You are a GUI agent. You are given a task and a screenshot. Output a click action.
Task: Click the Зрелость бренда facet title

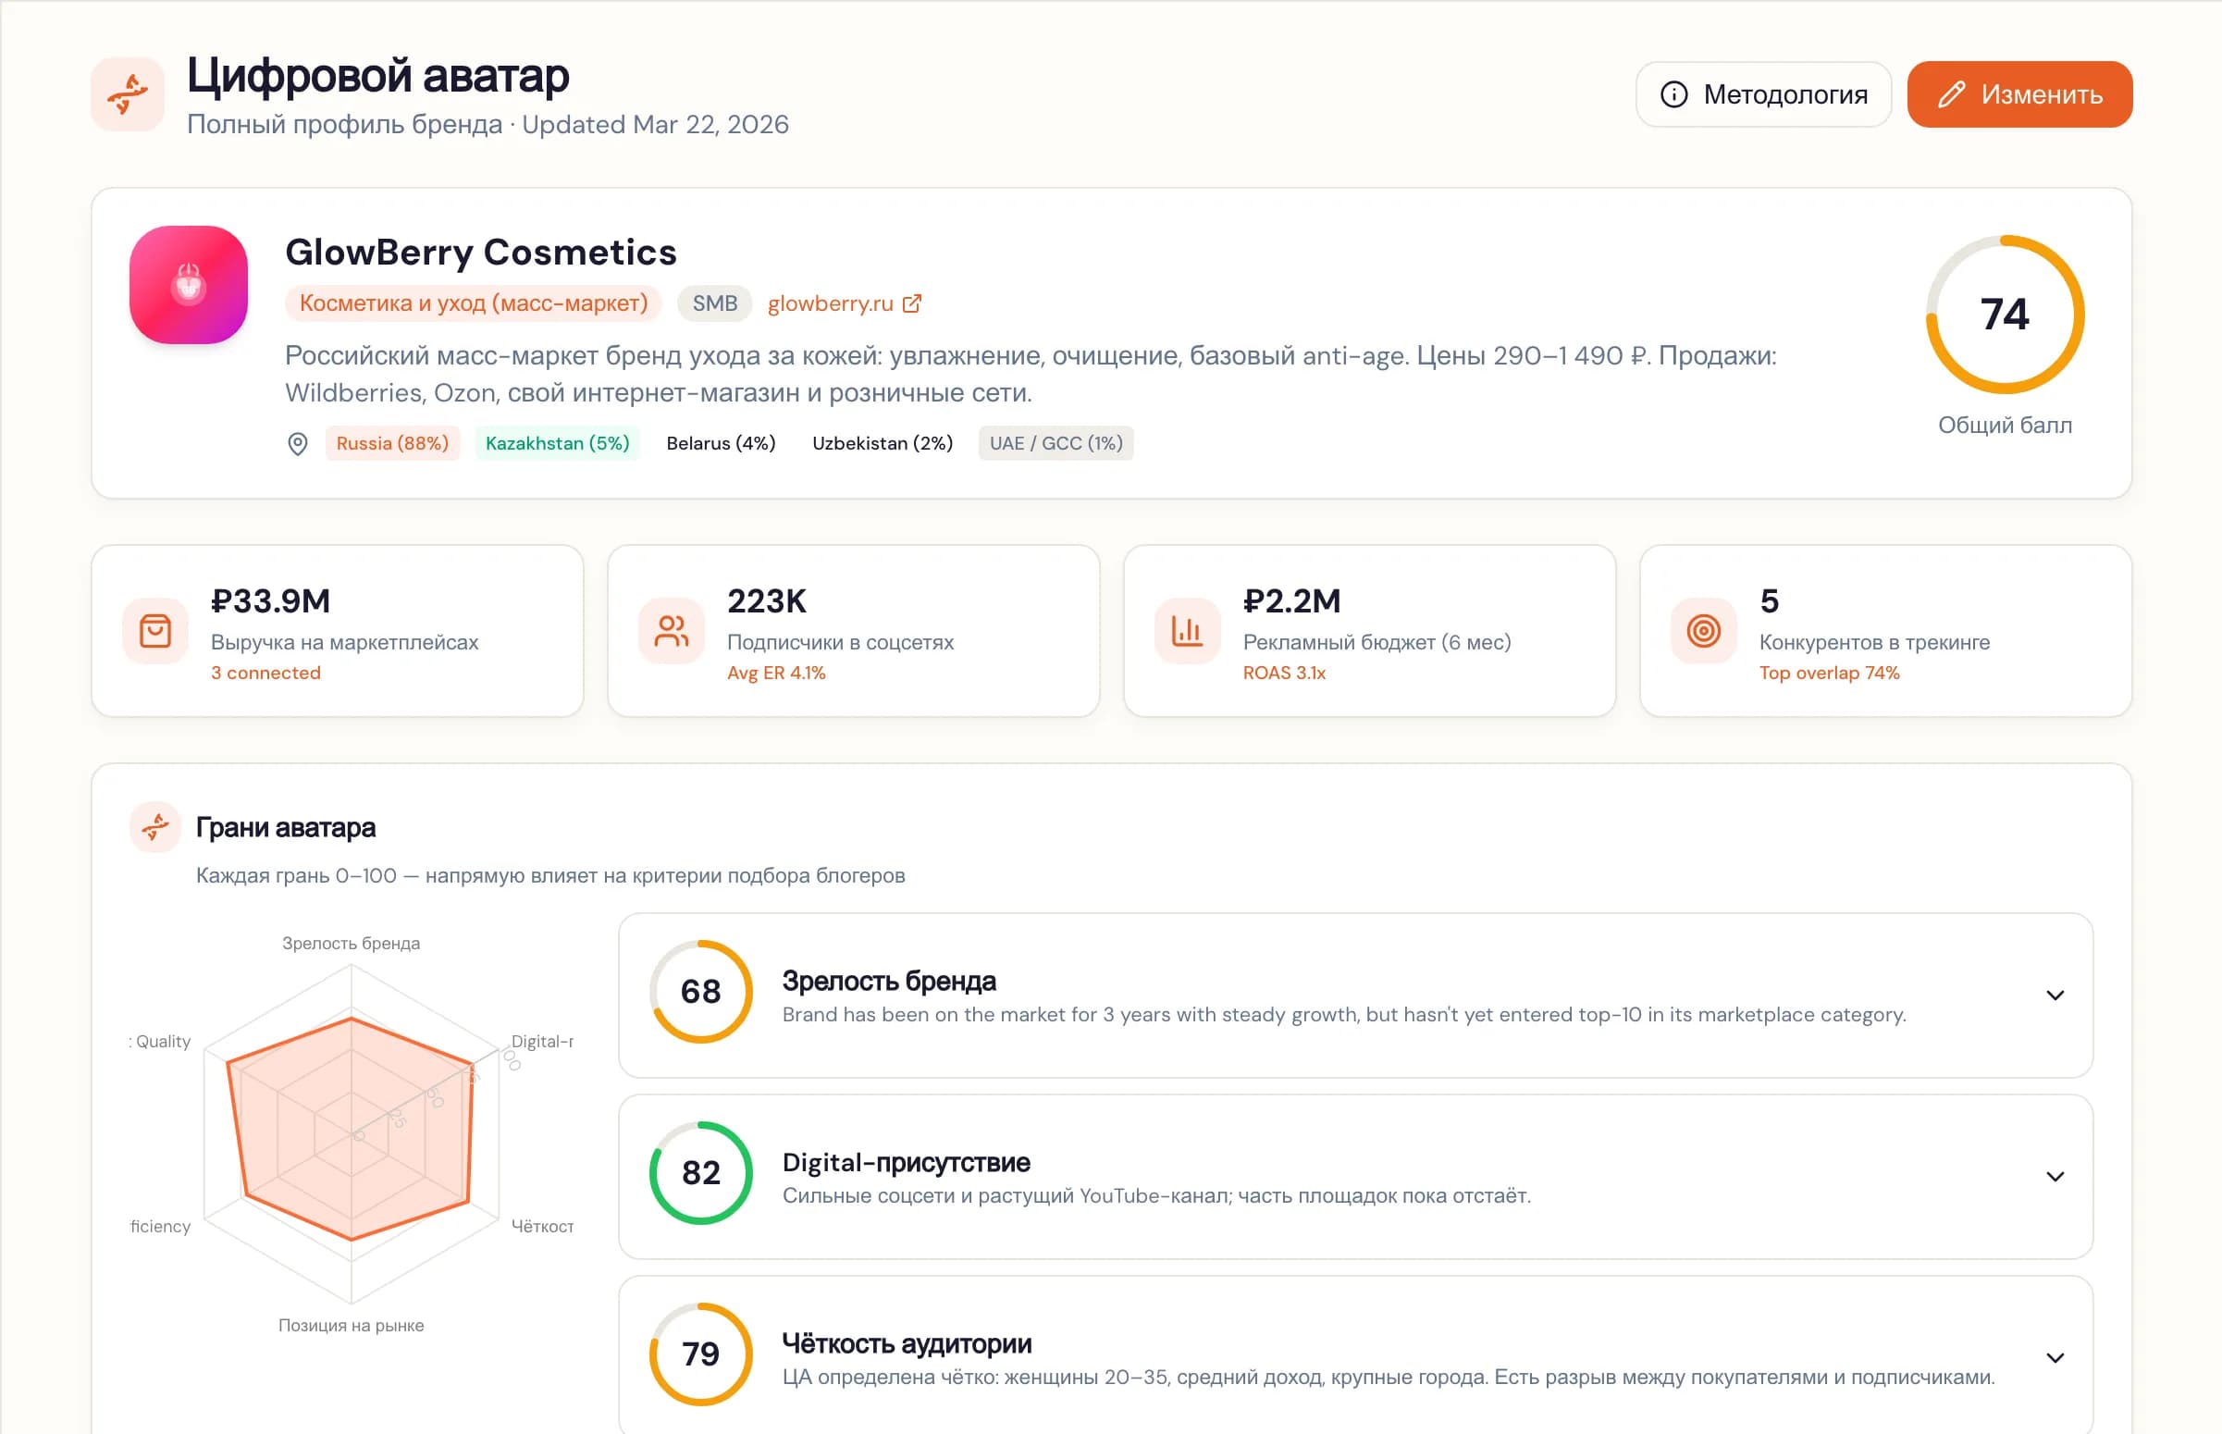click(889, 981)
